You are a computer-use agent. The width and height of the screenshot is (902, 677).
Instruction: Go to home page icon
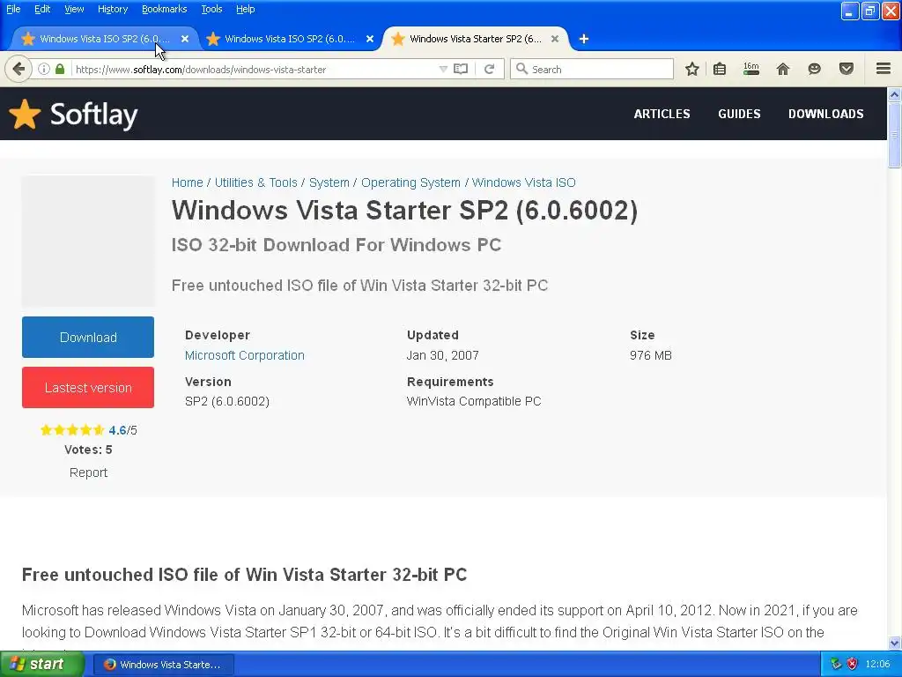[x=783, y=69]
